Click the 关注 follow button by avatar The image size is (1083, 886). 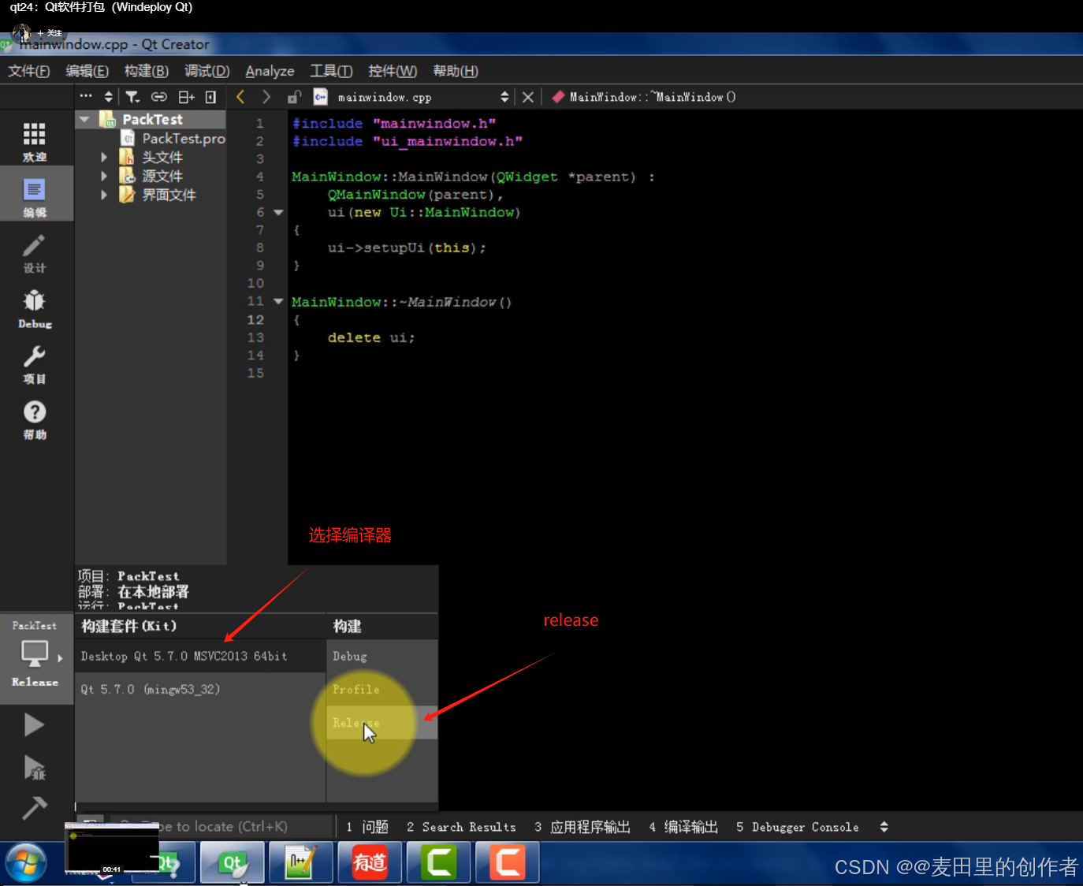50,33
